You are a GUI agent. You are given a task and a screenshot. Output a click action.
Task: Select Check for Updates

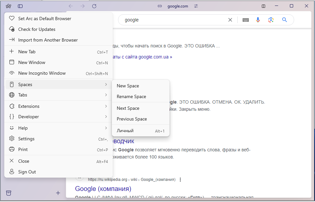coord(58,29)
